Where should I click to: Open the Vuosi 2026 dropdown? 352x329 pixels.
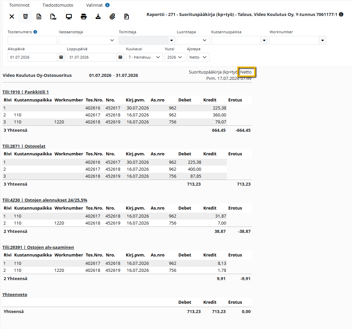point(175,57)
